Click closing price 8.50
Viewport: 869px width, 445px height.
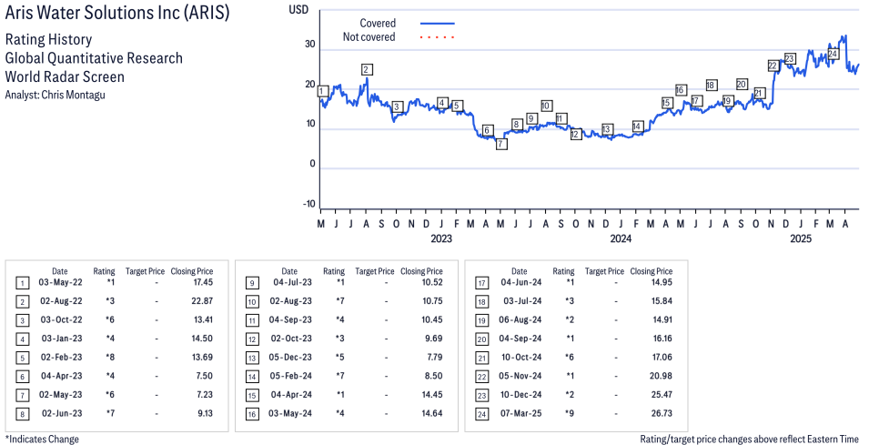point(434,376)
